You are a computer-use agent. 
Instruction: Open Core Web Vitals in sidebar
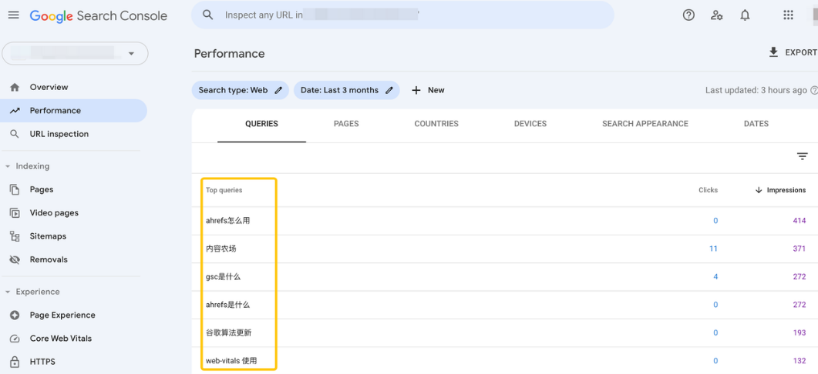point(60,339)
